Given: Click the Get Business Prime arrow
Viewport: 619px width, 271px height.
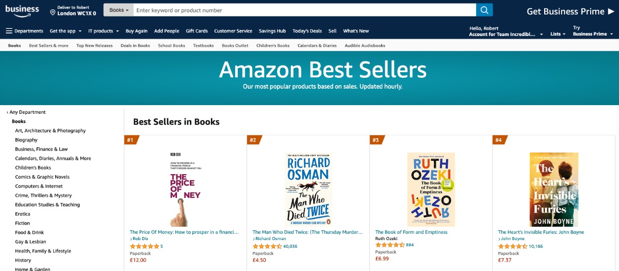Looking at the screenshot, I should coord(611,11).
